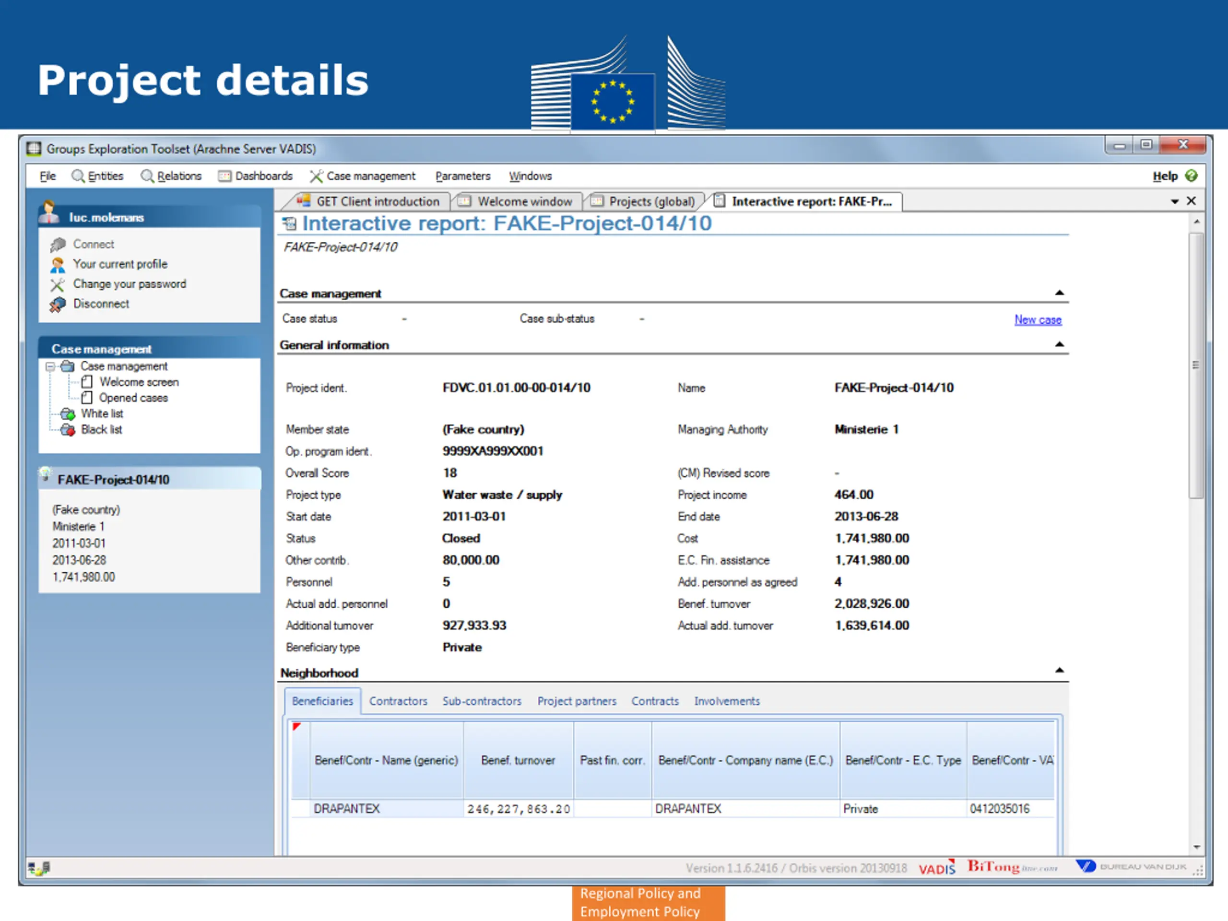This screenshot has width=1228, height=921.
Task: Click Change your password link
Action: coord(130,284)
